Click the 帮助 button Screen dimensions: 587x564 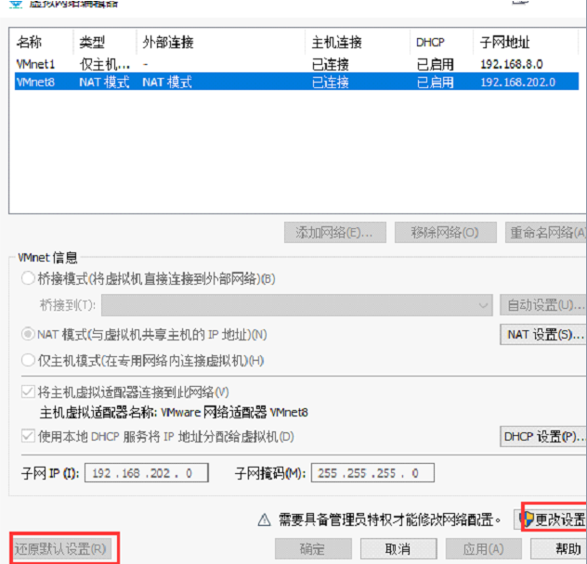pos(558,548)
